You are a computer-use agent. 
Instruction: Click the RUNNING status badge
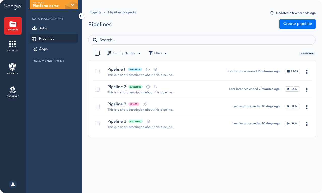135,70
